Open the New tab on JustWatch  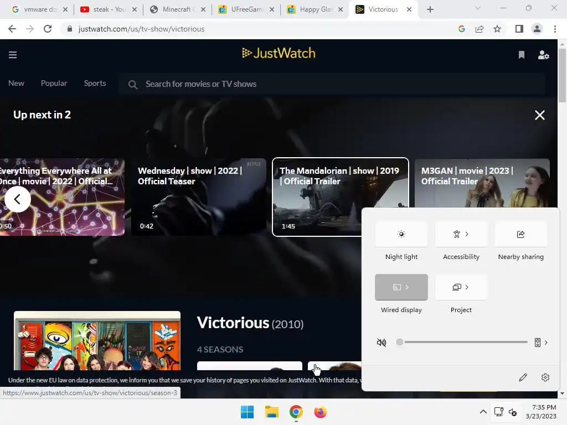[16, 83]
